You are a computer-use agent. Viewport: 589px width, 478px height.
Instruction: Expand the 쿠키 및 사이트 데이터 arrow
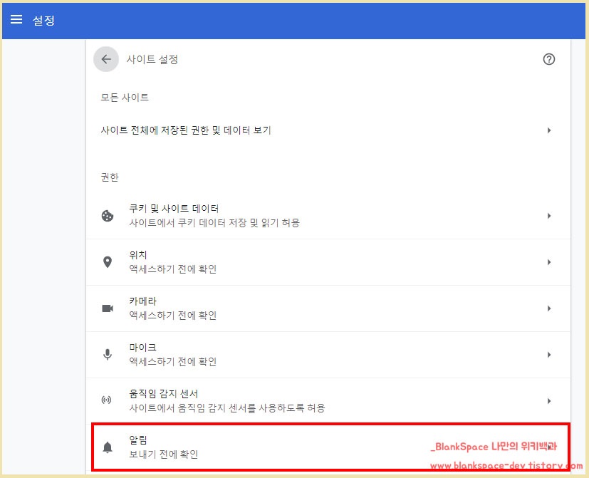pos(549,216)
